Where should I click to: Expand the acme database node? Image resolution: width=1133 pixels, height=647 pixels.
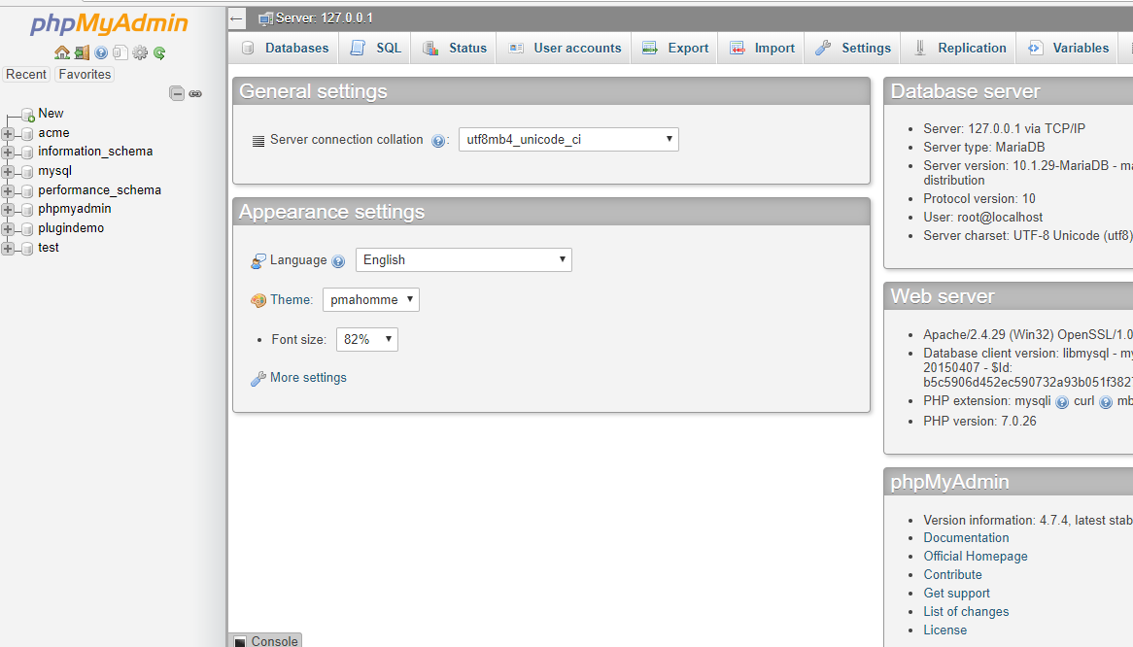(x=8, y=134)
